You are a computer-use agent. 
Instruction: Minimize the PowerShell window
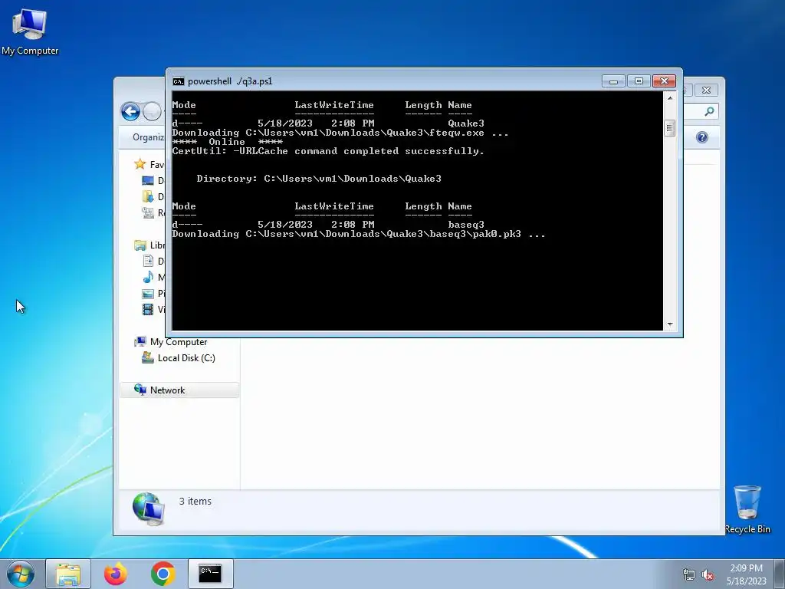coord(613,81)
